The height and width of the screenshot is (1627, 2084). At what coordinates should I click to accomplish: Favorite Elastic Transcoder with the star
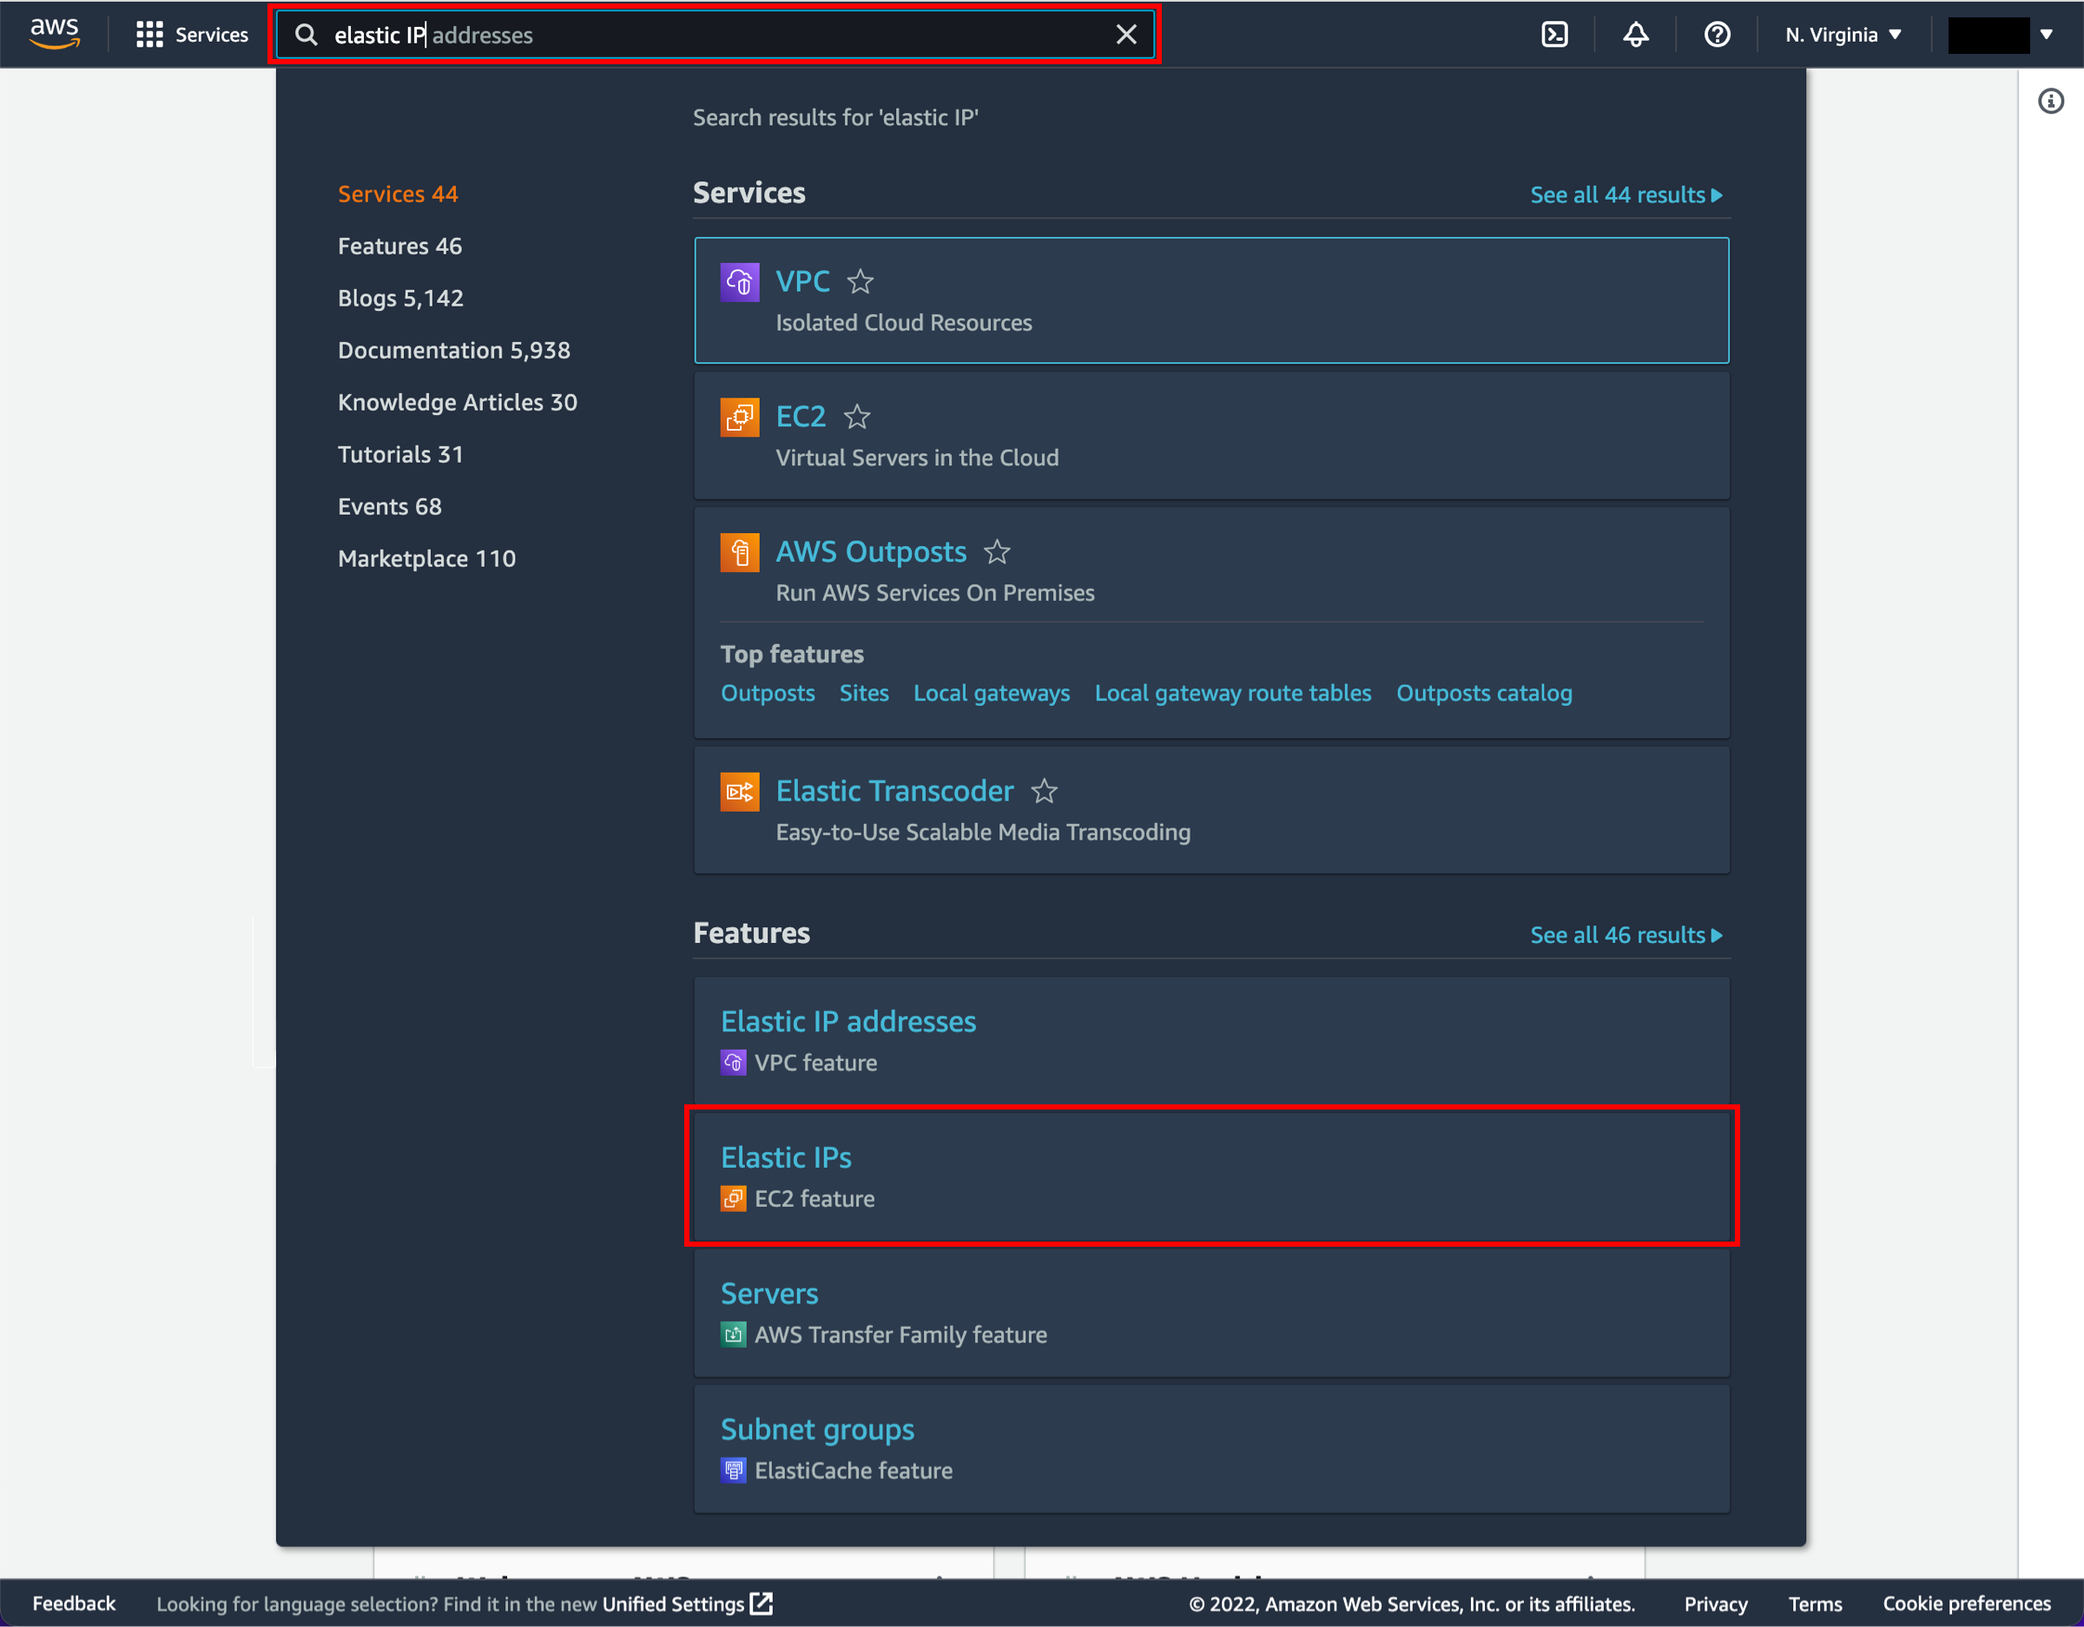click(1044, 791)
